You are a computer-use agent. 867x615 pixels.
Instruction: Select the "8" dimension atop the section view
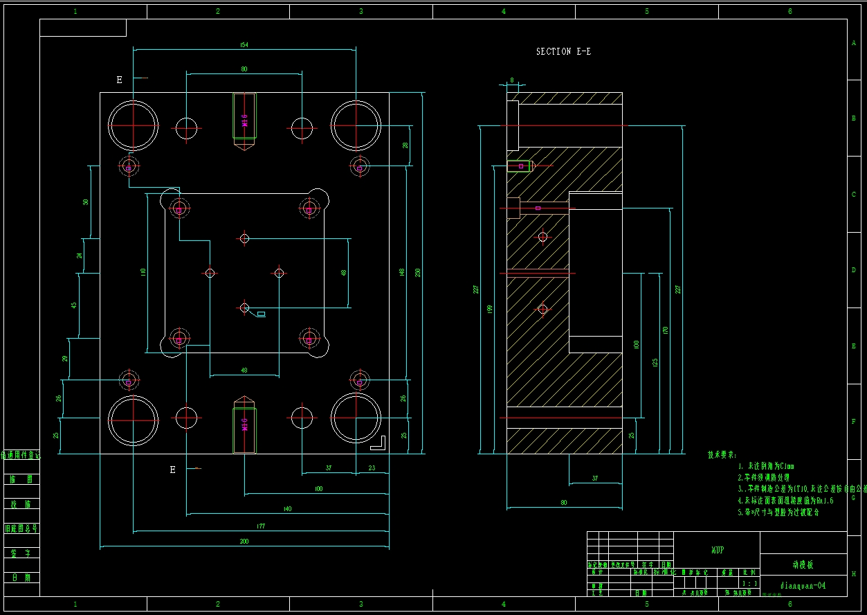pos(512,80)
